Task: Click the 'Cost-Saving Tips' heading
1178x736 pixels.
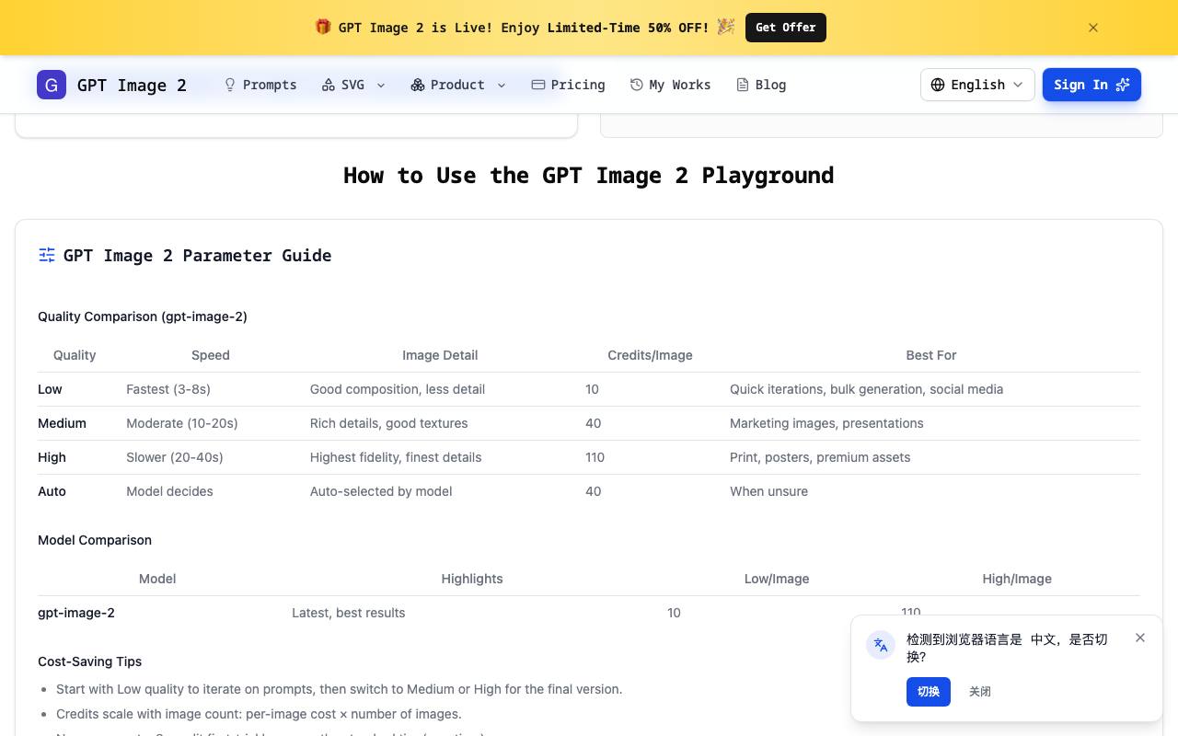Action: tap(89, 661)
